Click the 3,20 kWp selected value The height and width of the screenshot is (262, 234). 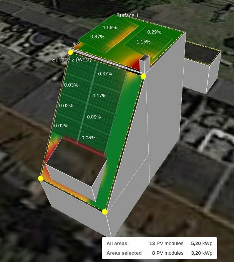(x=202, y=253)
